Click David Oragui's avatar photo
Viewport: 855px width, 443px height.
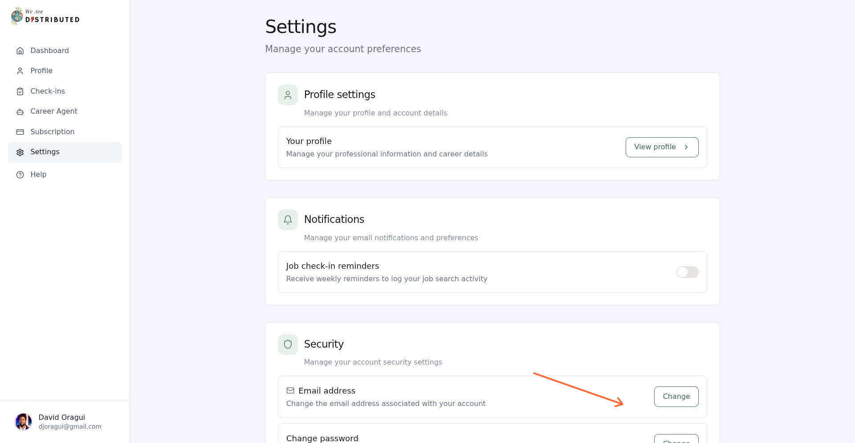[x=24, y=421]
